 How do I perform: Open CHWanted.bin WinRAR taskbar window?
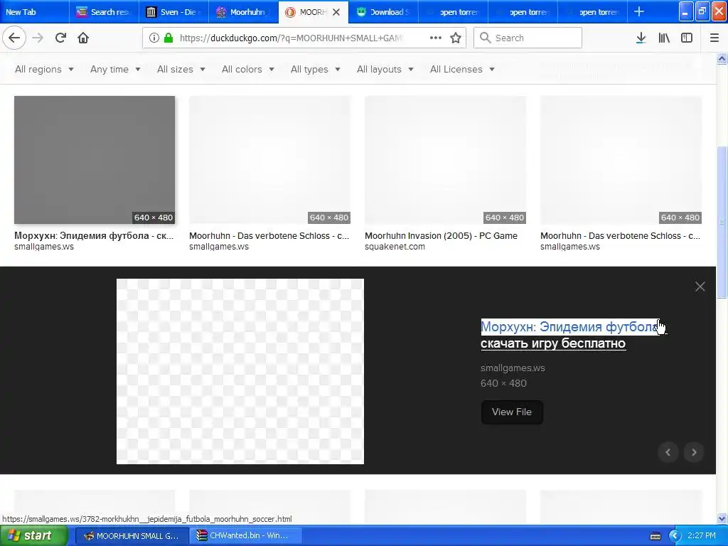point(245,536)
